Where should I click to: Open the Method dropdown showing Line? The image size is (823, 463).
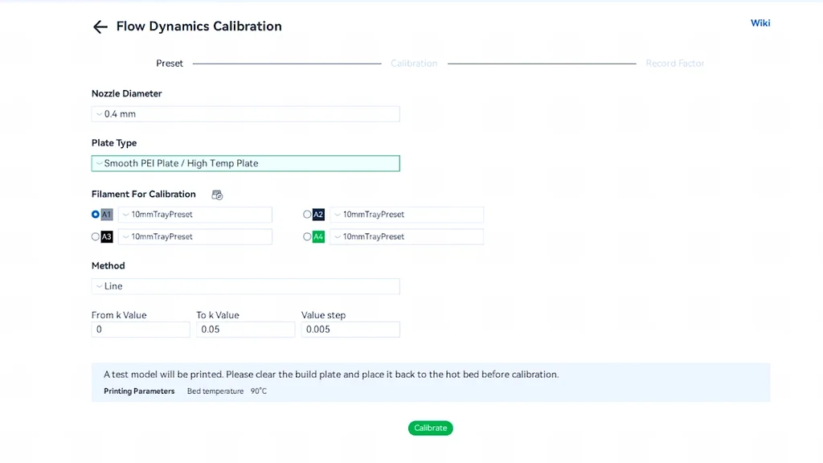pos(246,286)
